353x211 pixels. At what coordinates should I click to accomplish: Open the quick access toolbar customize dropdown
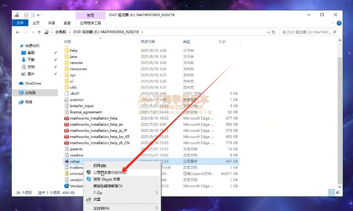(38, 15)
